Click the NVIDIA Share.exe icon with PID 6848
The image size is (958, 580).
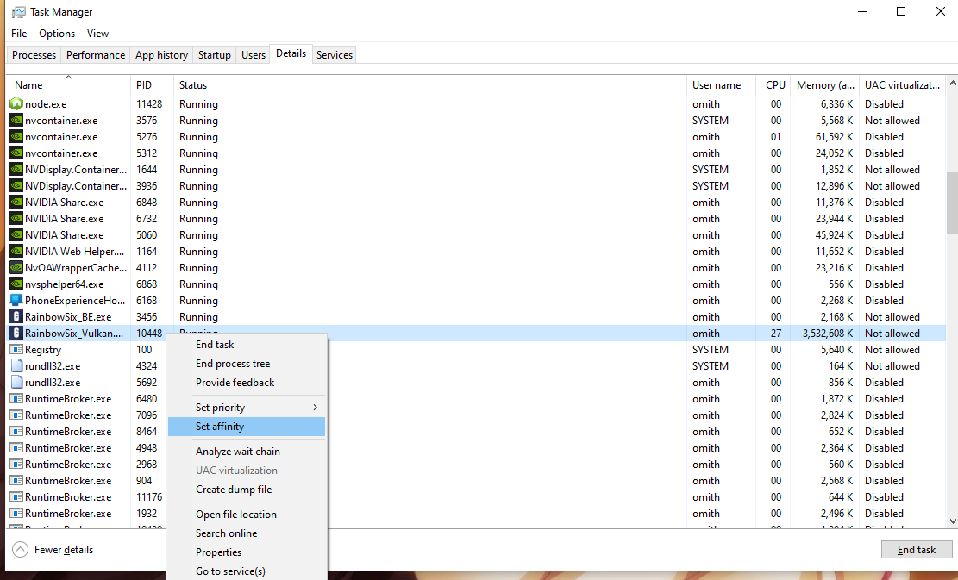click(16, 202)
